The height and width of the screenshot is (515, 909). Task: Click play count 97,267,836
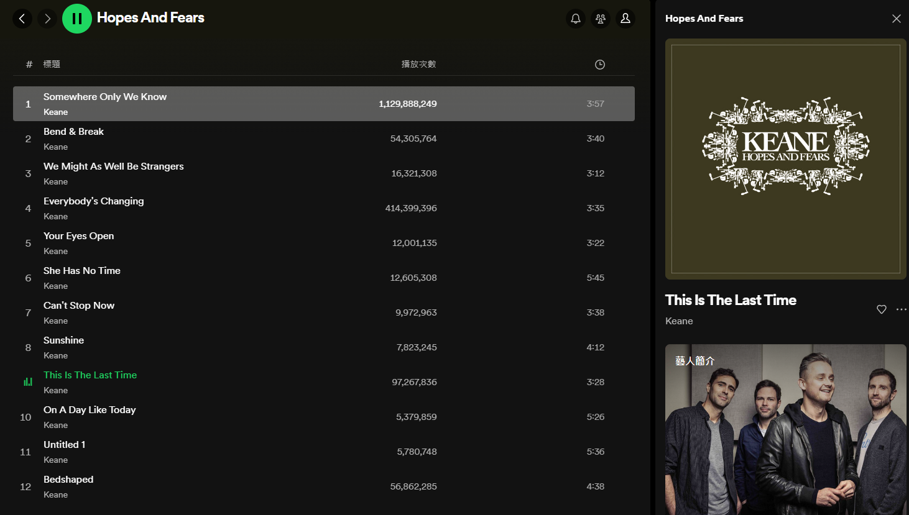point(414,382)
